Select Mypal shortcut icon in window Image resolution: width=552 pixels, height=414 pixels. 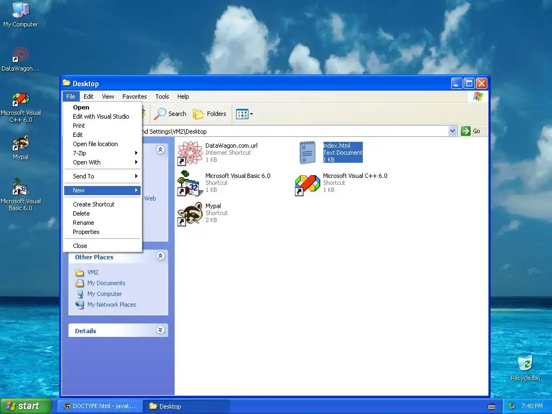point(190,213)
